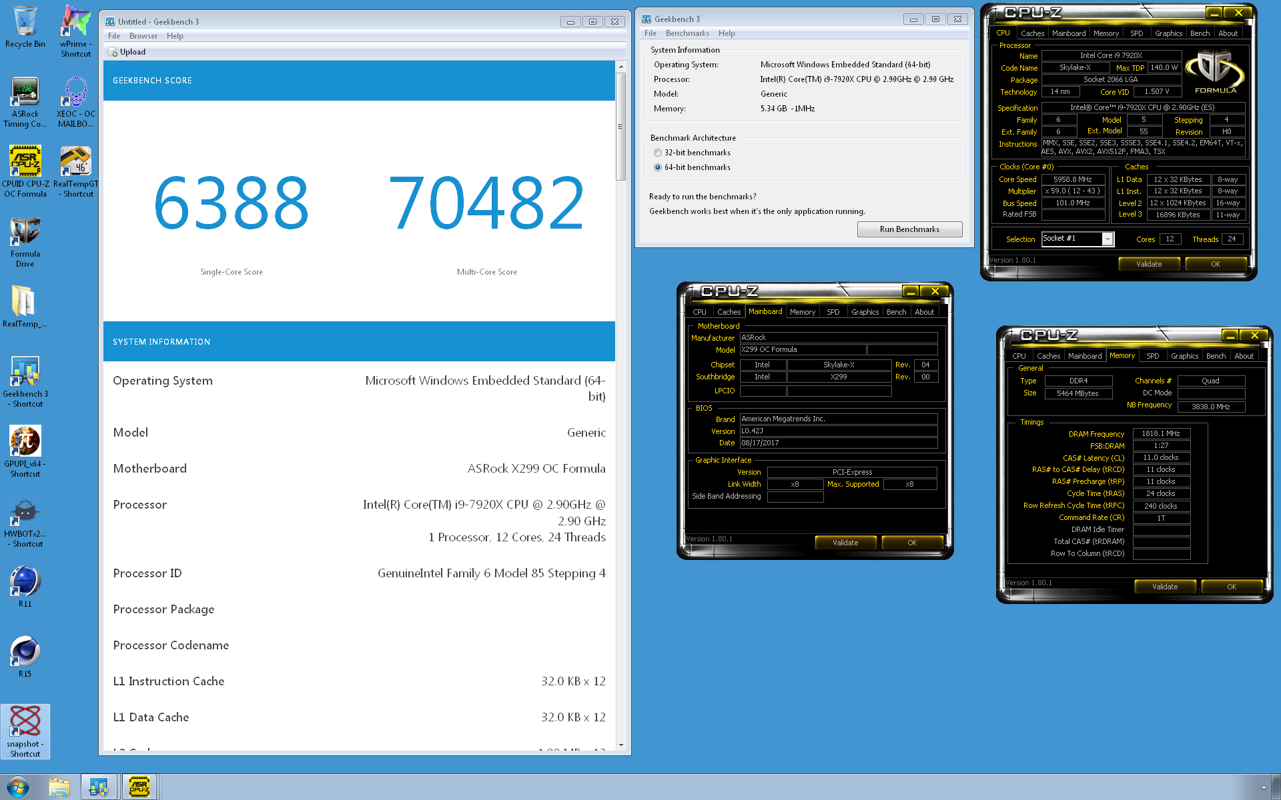
Task: Open Help menu in Geekbench results window
Action: pos(175,36)
